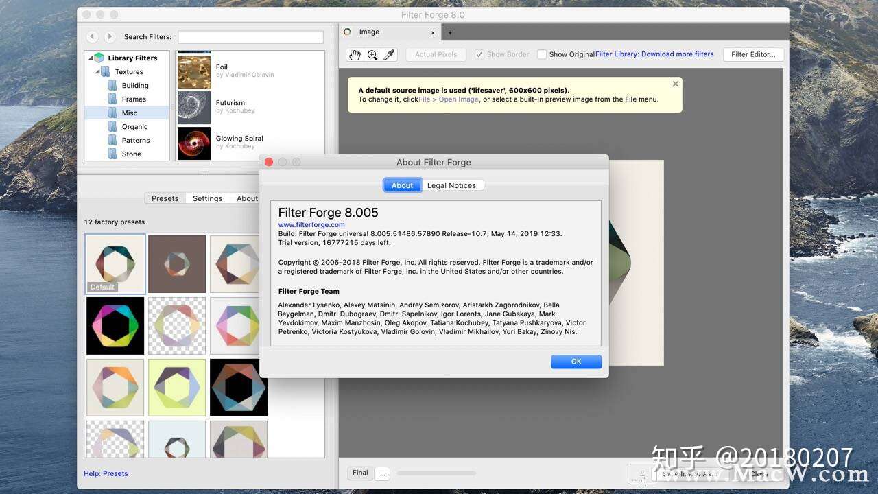The height and width of the screenshot is (494, 878).
Task: Click the Actual Pixels button
Action: click(436, 54)
